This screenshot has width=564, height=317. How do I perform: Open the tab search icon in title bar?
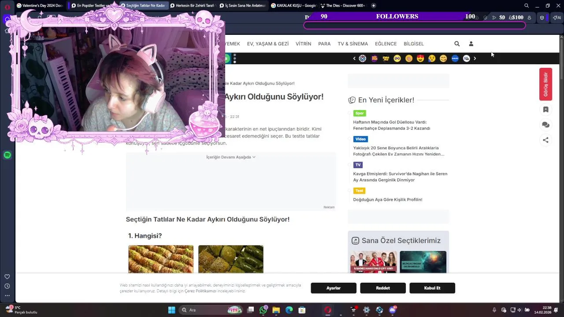click(x=527, y=6)
